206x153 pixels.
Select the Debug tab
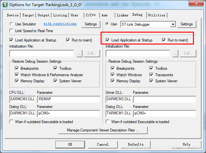pyautogui.click(x=138, y=15)
